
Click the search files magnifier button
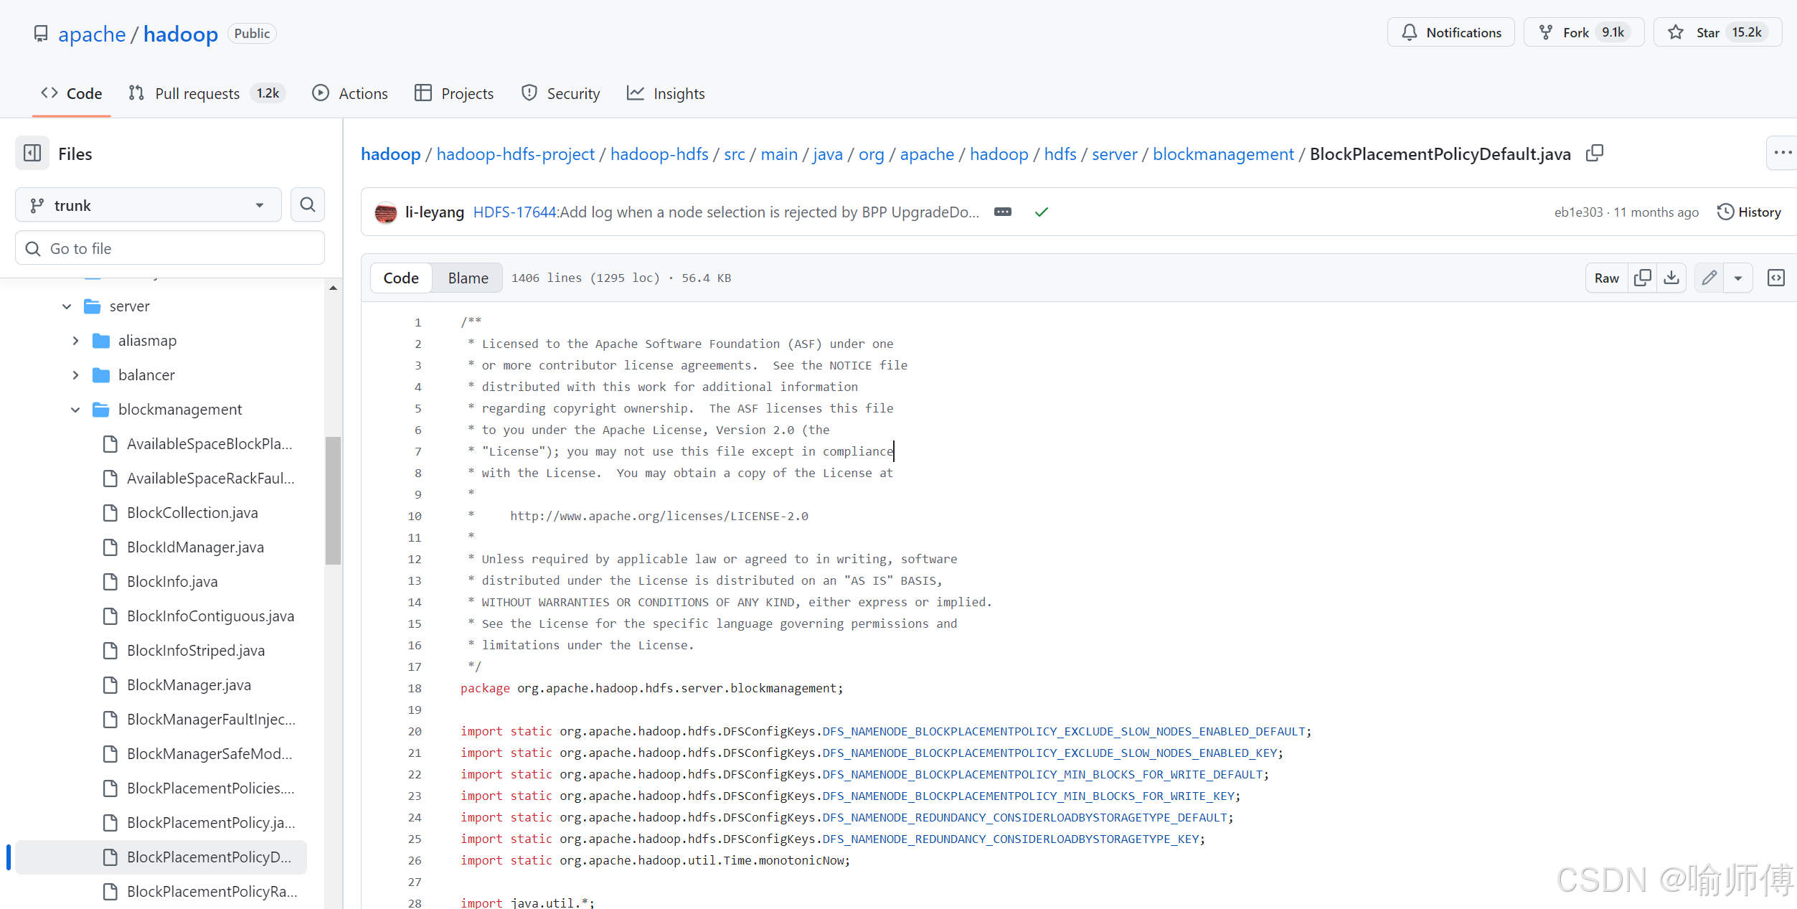click(x=308, y=205)
